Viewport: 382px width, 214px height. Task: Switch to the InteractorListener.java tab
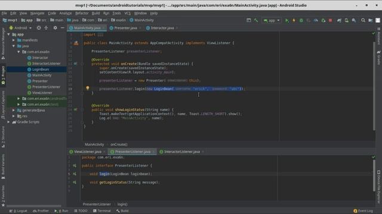[181, 152]
